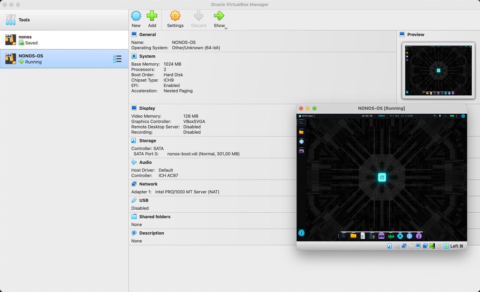Click the Preview panel header
The image size is (480, 292).
[416, 34]
